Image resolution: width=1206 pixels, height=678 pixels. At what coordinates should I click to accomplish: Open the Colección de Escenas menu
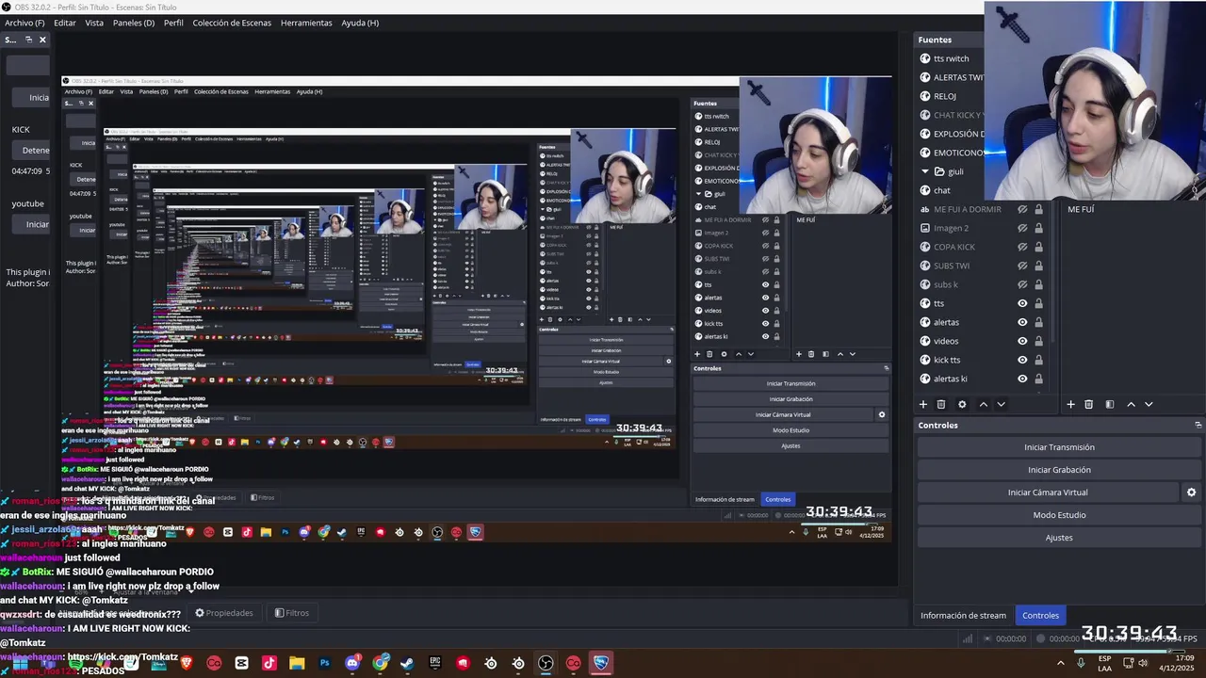pos(232,23)
